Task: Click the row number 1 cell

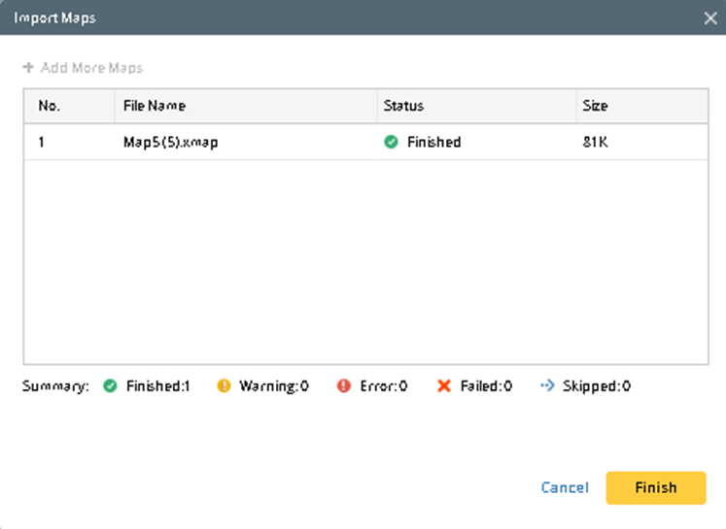Action: point(42,142)
